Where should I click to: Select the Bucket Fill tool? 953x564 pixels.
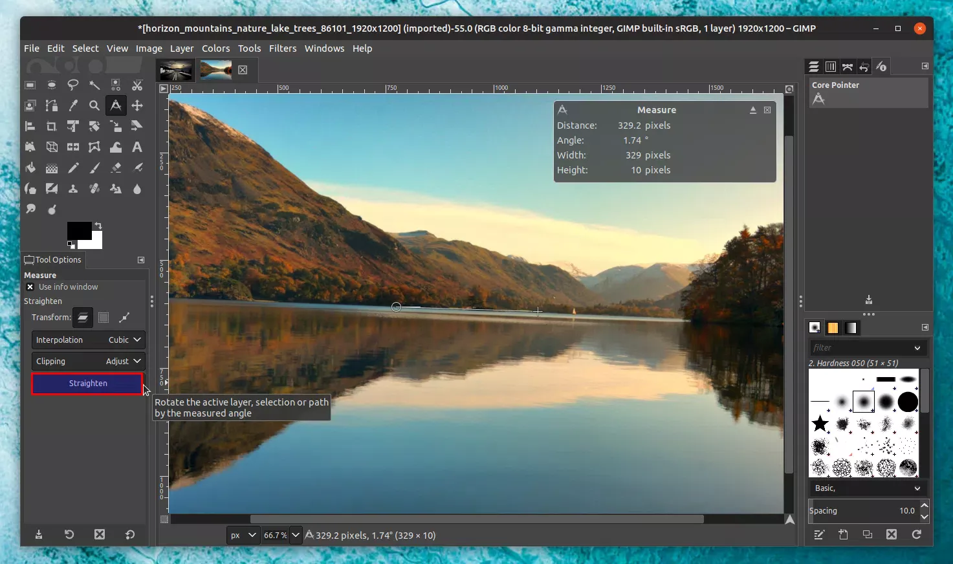(x=30, y=168)
